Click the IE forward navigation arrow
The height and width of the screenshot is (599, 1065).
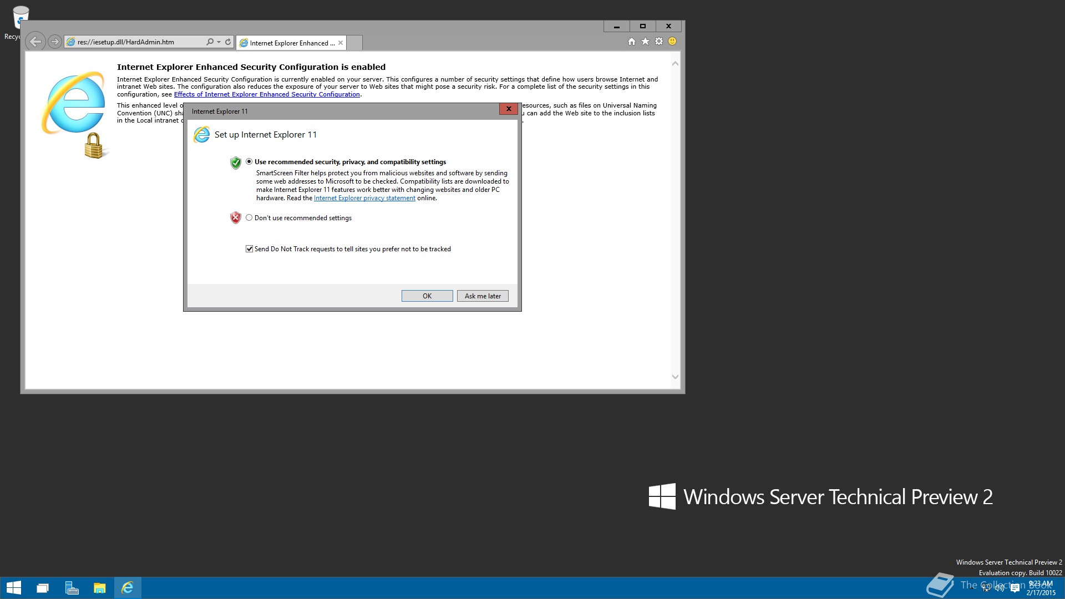54,42
